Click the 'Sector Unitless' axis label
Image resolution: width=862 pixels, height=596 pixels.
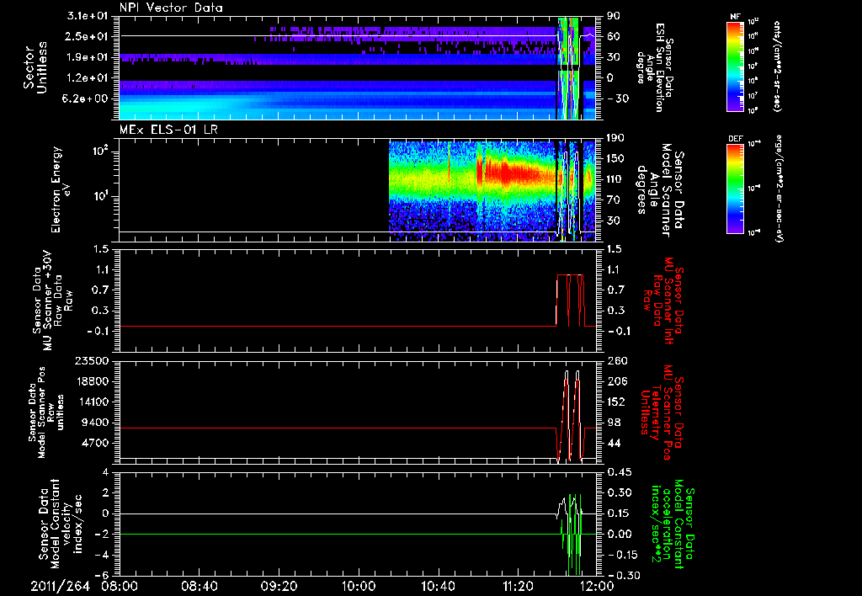point(34,67)
